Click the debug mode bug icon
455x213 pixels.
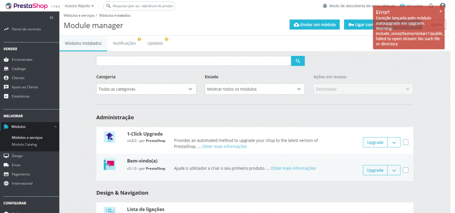325,6
